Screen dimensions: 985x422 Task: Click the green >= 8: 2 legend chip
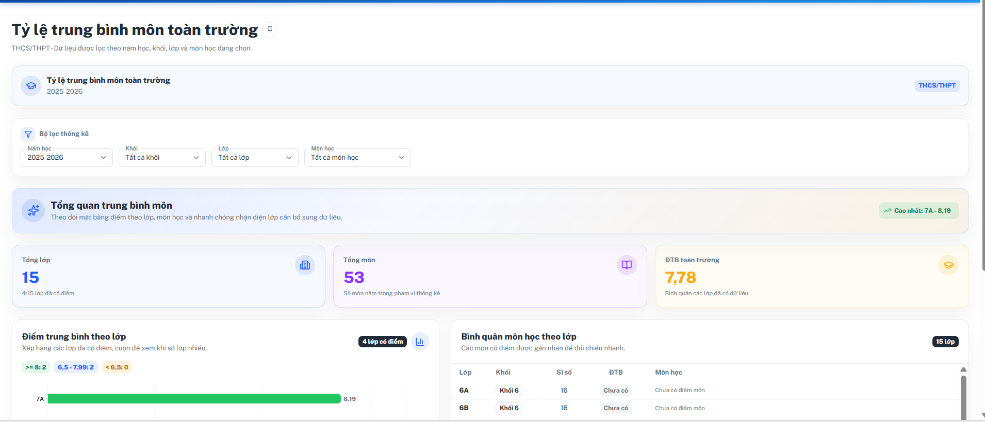pyautogui.click(x=36, y=367)
